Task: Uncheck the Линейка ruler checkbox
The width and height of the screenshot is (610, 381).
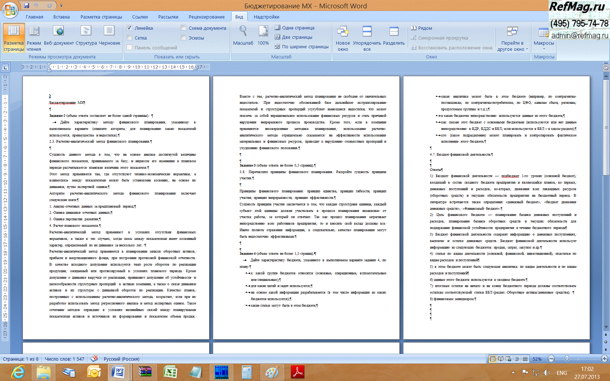Action: pyautogui.click(x=129, y=28)
